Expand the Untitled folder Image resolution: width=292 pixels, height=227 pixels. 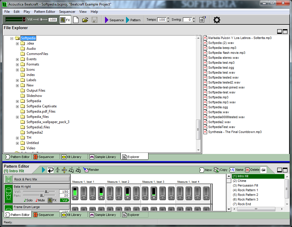pos(17,143)
